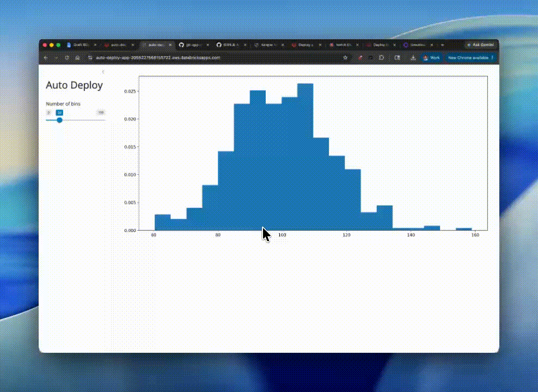538x392 pixels.
Task: Toggle the browser side panel icon
Action: pyautogui.click(x=397, y=58)
